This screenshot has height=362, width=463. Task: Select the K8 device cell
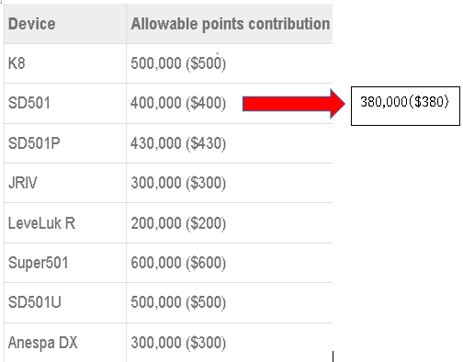click(65, 63)
